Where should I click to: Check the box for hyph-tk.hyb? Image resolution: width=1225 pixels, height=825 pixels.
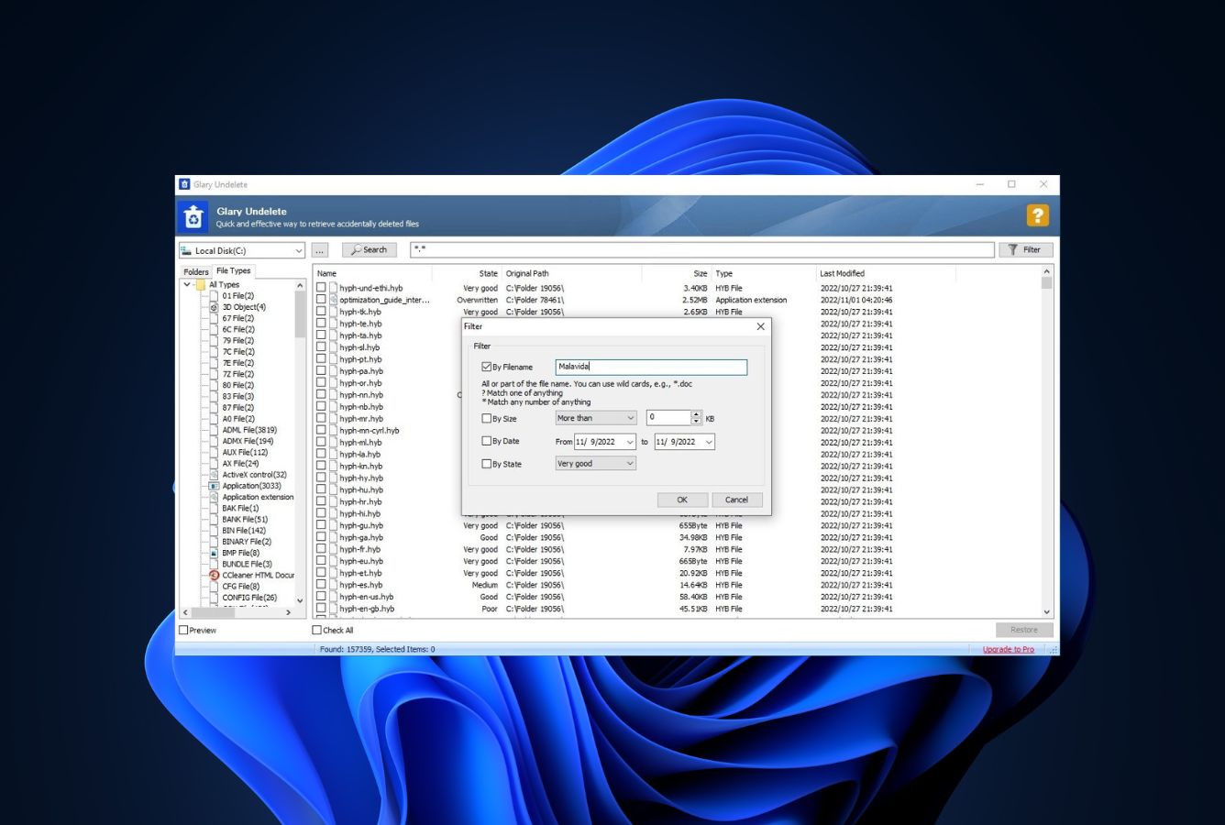tap(321, 312)
